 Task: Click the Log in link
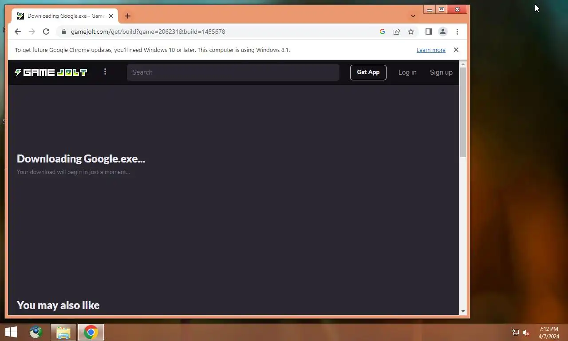pos(407,72)
